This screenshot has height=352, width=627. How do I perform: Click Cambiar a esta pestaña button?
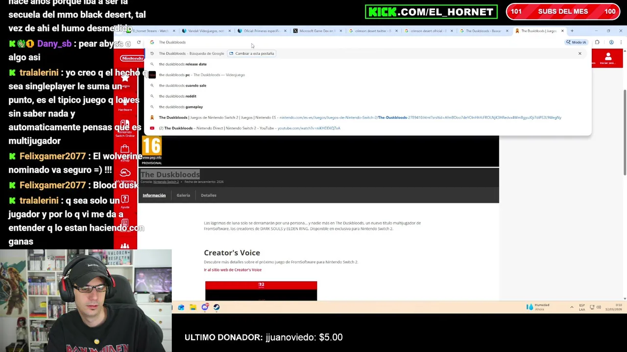[252, 53]
